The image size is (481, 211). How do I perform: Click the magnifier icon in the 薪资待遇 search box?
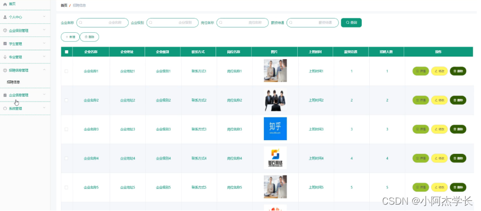[x=291, y=23]
